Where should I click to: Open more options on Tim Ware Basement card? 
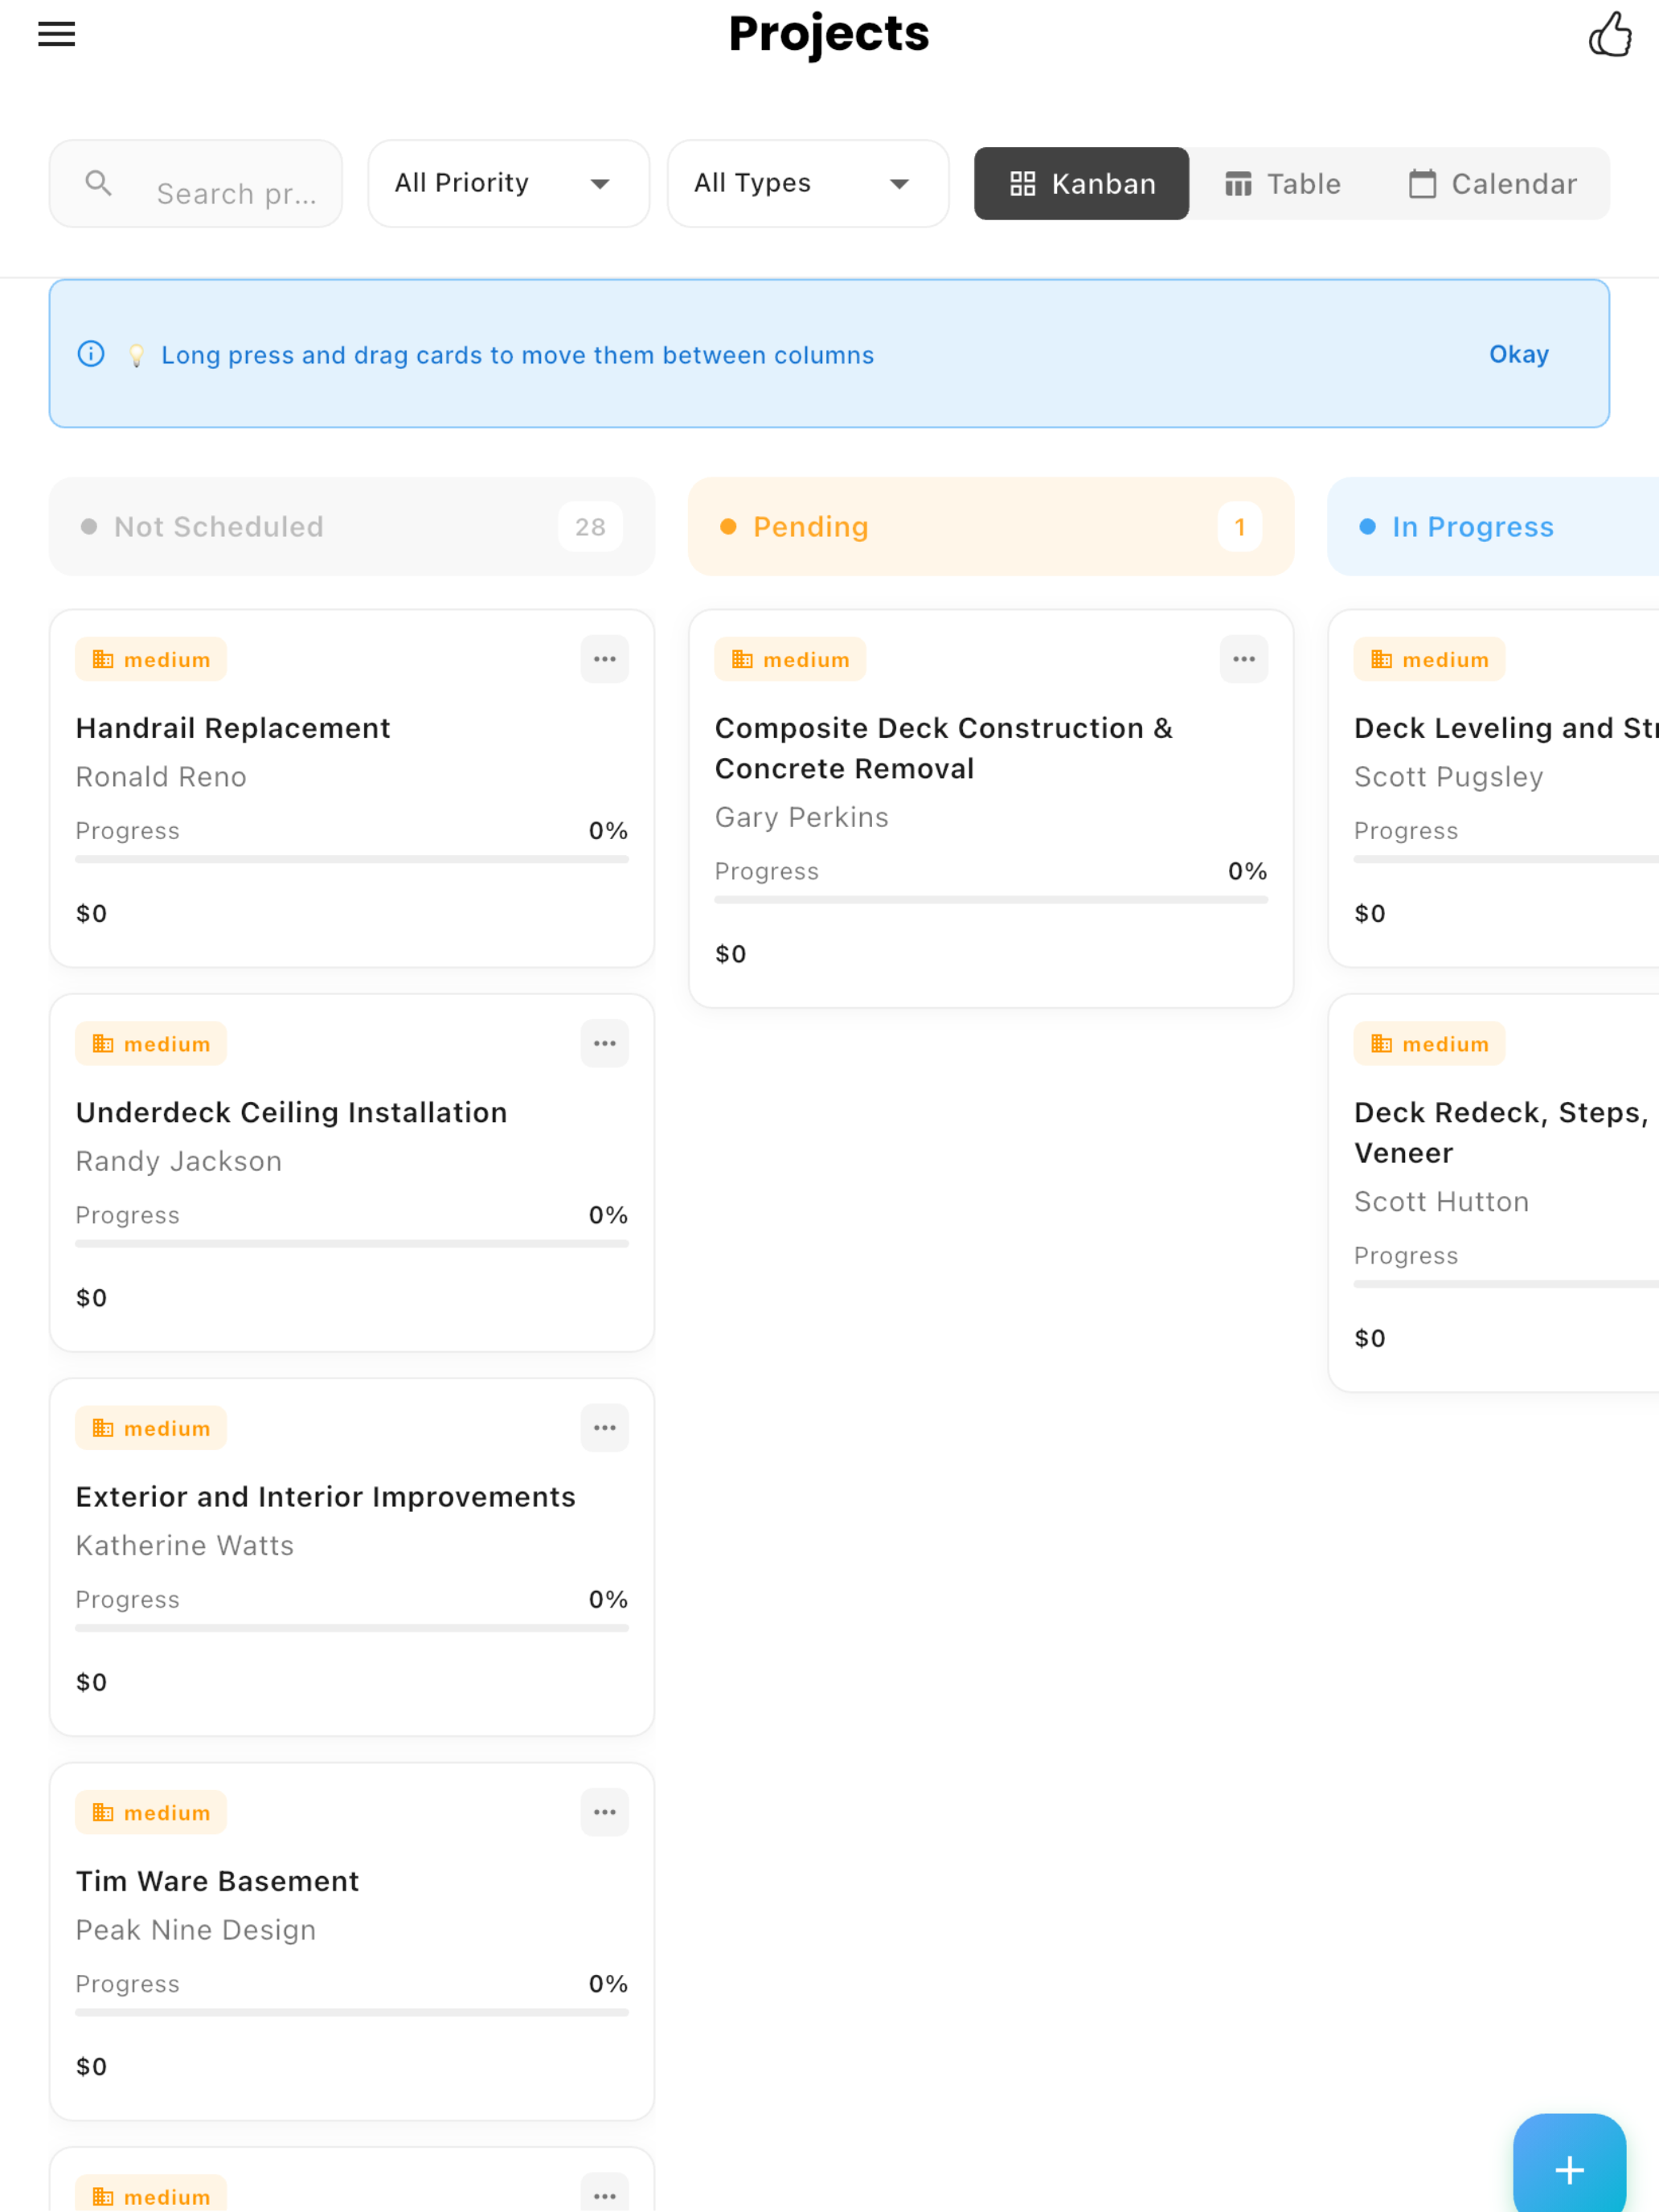pyautogui.click(x=605, y=1812)
